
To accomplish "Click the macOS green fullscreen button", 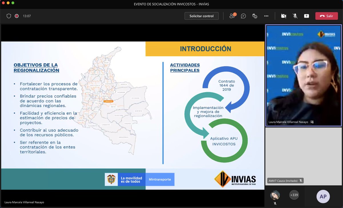I will pos(13,3).
